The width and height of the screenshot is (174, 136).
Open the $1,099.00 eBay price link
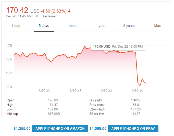pyautogui.click(x=98, y=129)
